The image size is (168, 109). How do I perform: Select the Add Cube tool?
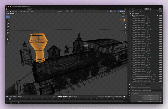8,43
